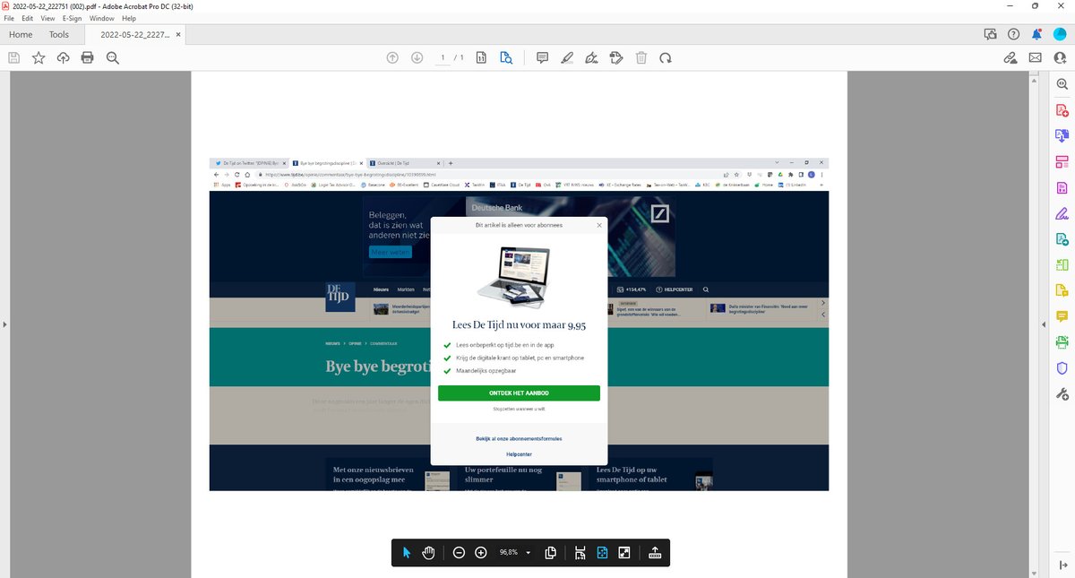Screen dimensions: 1075x578
Task: Open the sign document pen tool
Action: pos(590,57)
